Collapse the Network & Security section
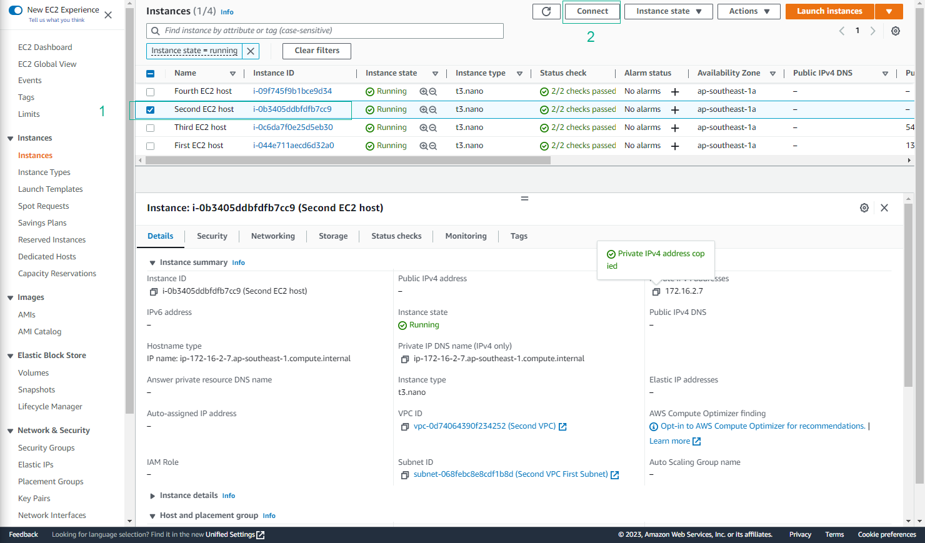The height and width of the screenshot is (543, 925). tap(10, 431)
